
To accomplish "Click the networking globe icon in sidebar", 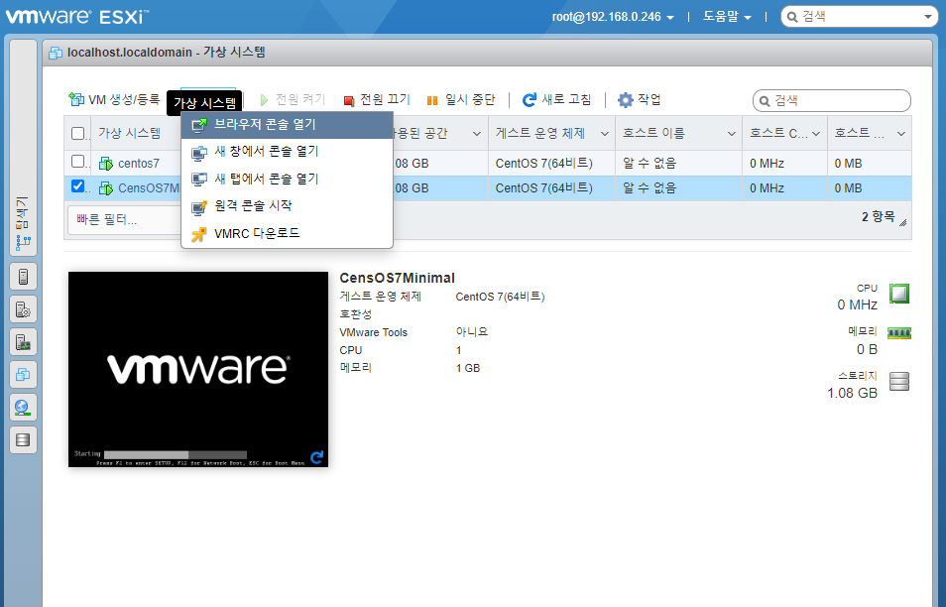I will click(23, 408).
